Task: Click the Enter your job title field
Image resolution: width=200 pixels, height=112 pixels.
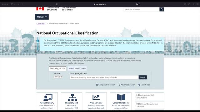Action: click(104, 77)
